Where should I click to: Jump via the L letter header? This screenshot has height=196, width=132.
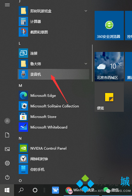[20, 43]
